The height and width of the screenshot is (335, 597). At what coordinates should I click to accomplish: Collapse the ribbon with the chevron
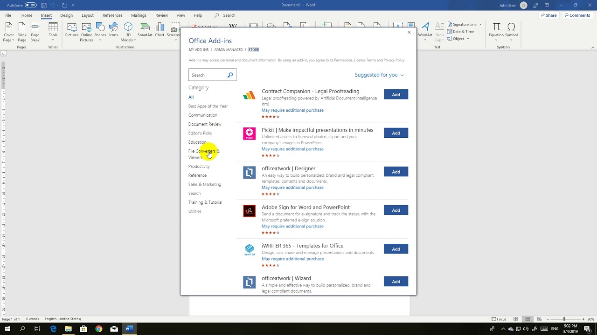tap(593, 47)
